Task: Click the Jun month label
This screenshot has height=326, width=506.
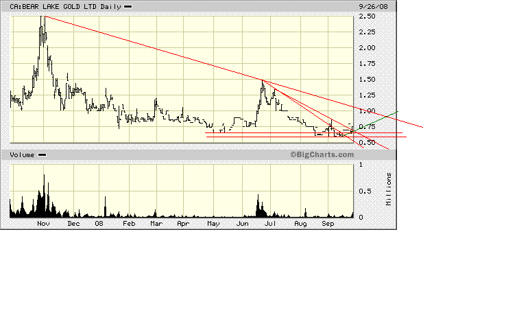Action: click(x=242, y=224)
